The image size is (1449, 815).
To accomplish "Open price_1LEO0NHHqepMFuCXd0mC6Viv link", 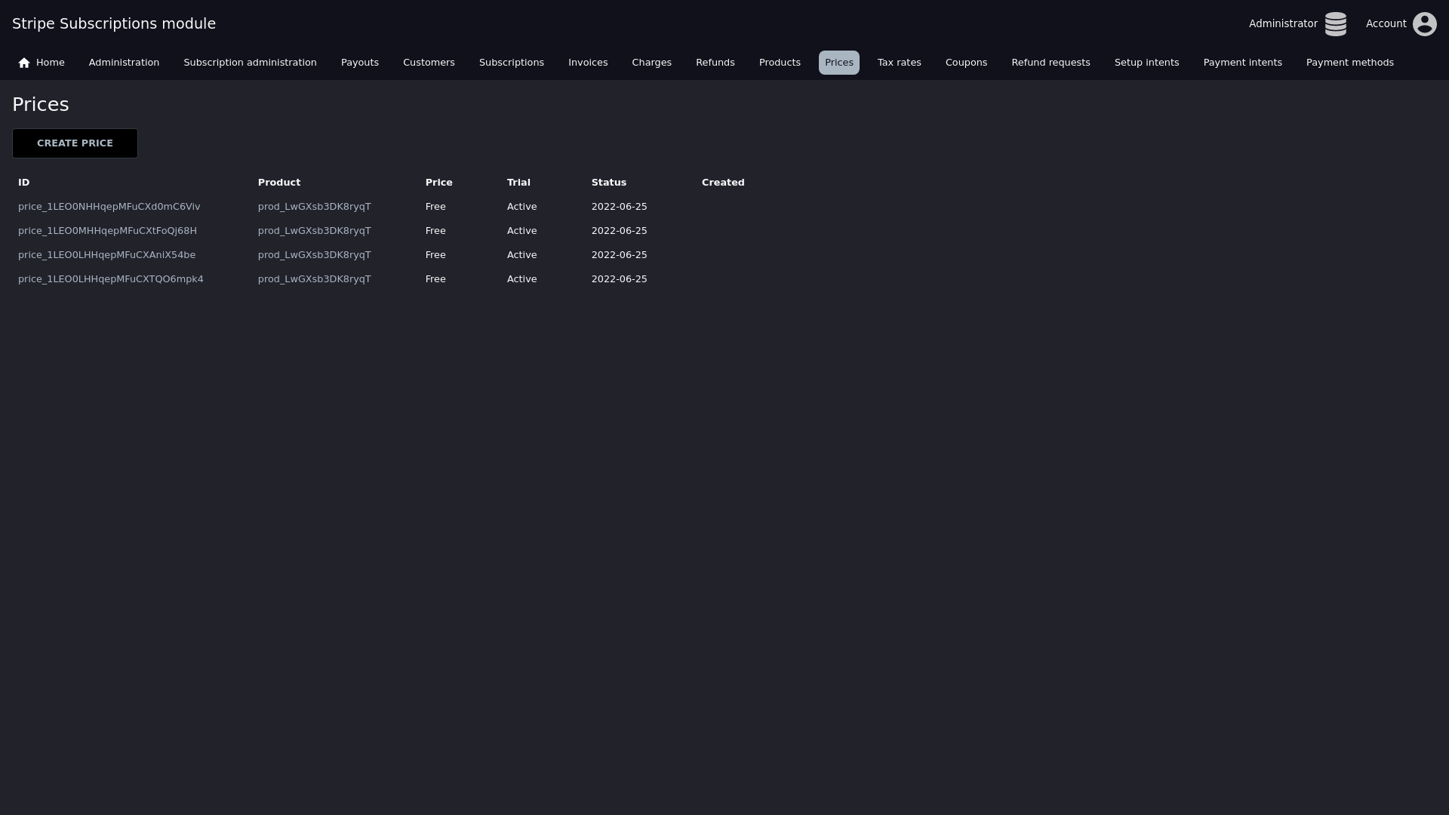I will [x=109, y=207].
